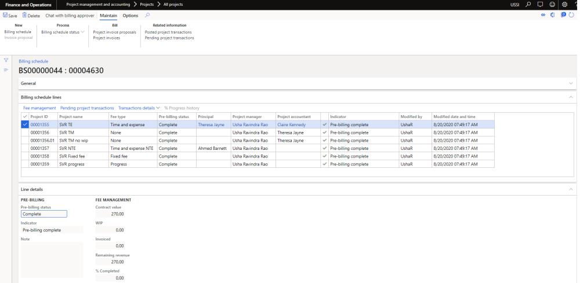Click the smiley feedback icon
This screenshot has width=580, height=283.
[x=552, y=4]
